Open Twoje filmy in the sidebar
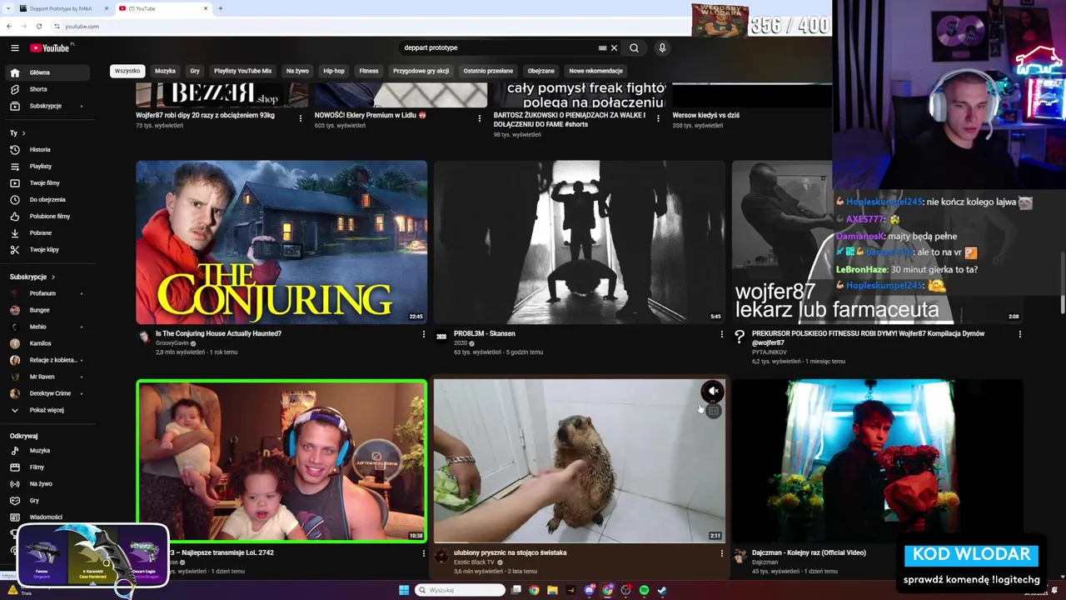This screenshot has width=1066, height=600. (x=48, y=183)
